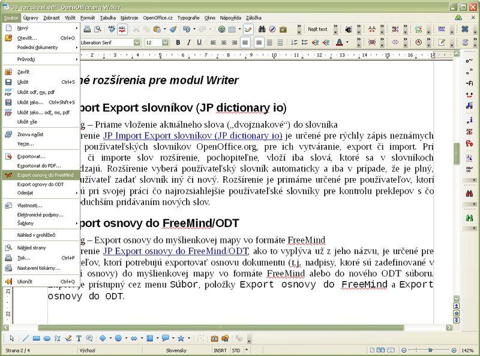
Task: Choose Ukončit in Soubor menu
Action: tap(41, 281)
